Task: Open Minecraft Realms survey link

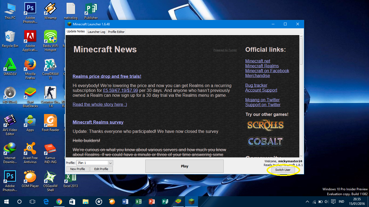Action: [98, 122]
